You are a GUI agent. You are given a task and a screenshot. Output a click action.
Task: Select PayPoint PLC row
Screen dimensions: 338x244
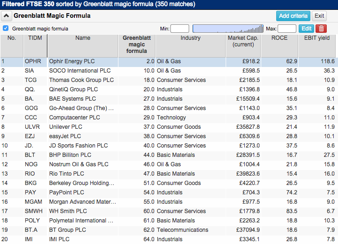[x=169, y=192]
